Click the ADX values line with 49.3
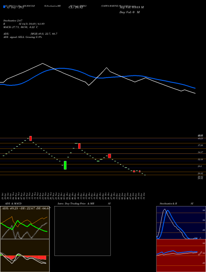 tap(30, 34)
